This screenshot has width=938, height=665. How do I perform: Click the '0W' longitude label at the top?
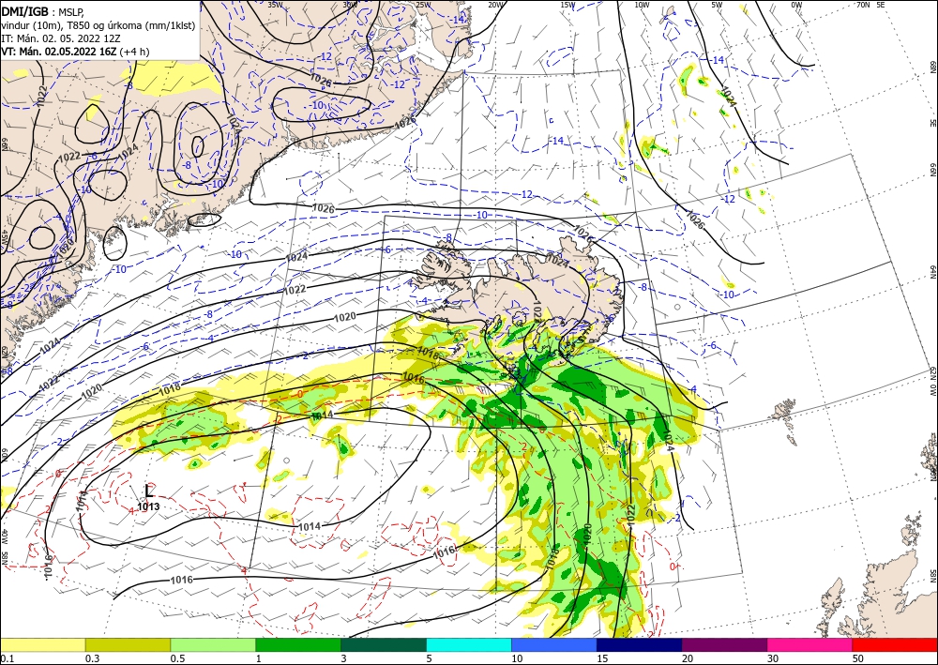click(x=796, y=5)
